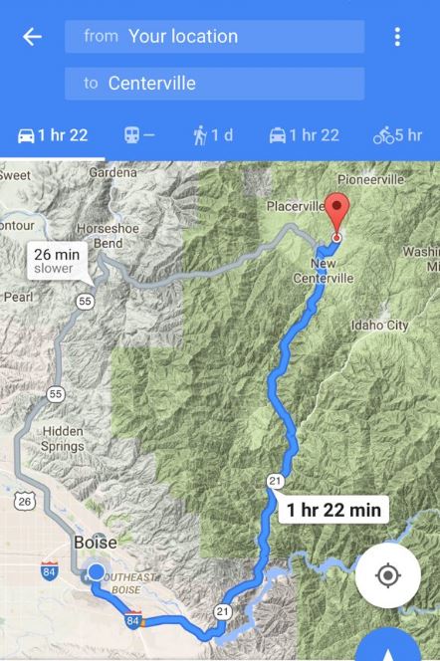Tap the blue current location dot
440x661 pixels.
(97, 572)
